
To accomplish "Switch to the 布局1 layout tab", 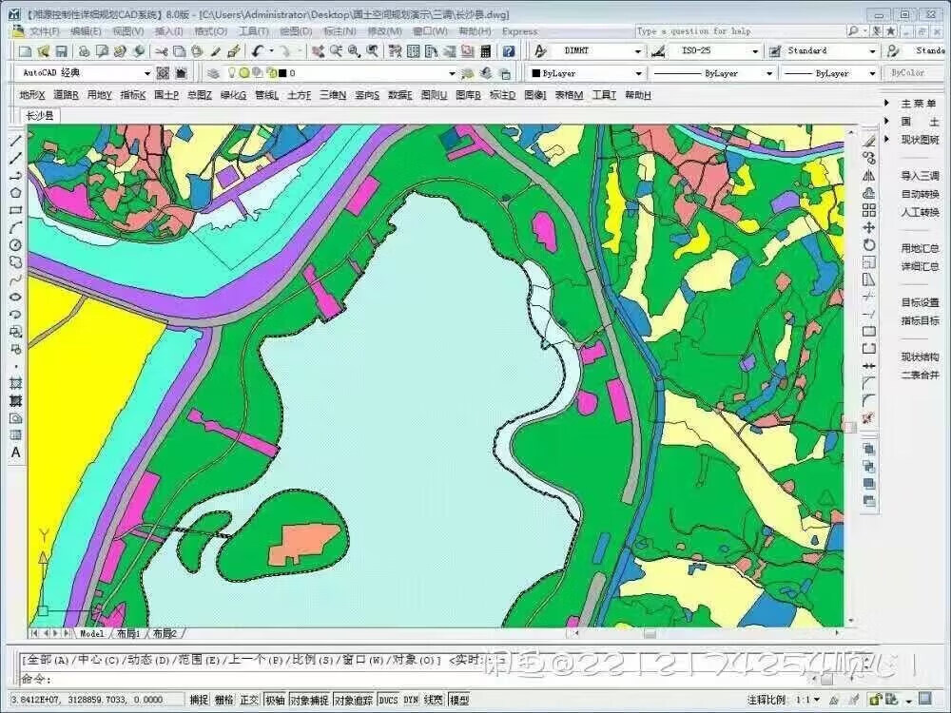I will point(128,633).
